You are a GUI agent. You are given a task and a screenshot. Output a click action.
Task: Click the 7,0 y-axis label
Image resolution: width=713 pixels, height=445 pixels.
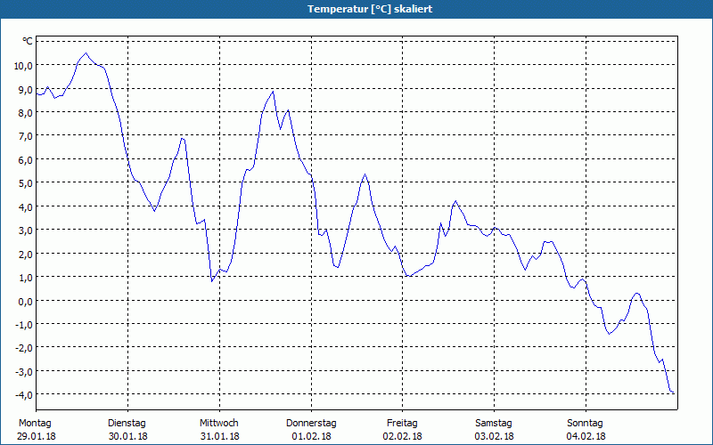[x=26, y=136]
